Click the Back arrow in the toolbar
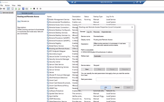 point(1,9)
